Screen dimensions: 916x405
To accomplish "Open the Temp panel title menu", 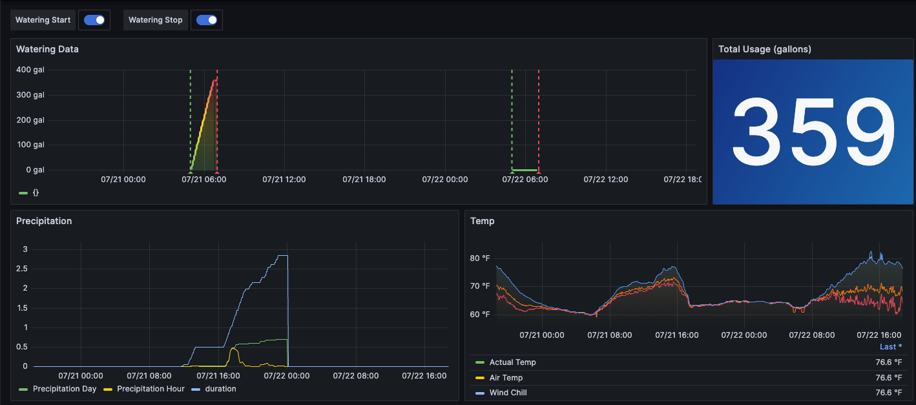I will pos(481,221).
